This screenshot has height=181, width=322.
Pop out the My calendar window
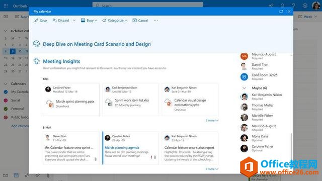click(x=281, y=12)
